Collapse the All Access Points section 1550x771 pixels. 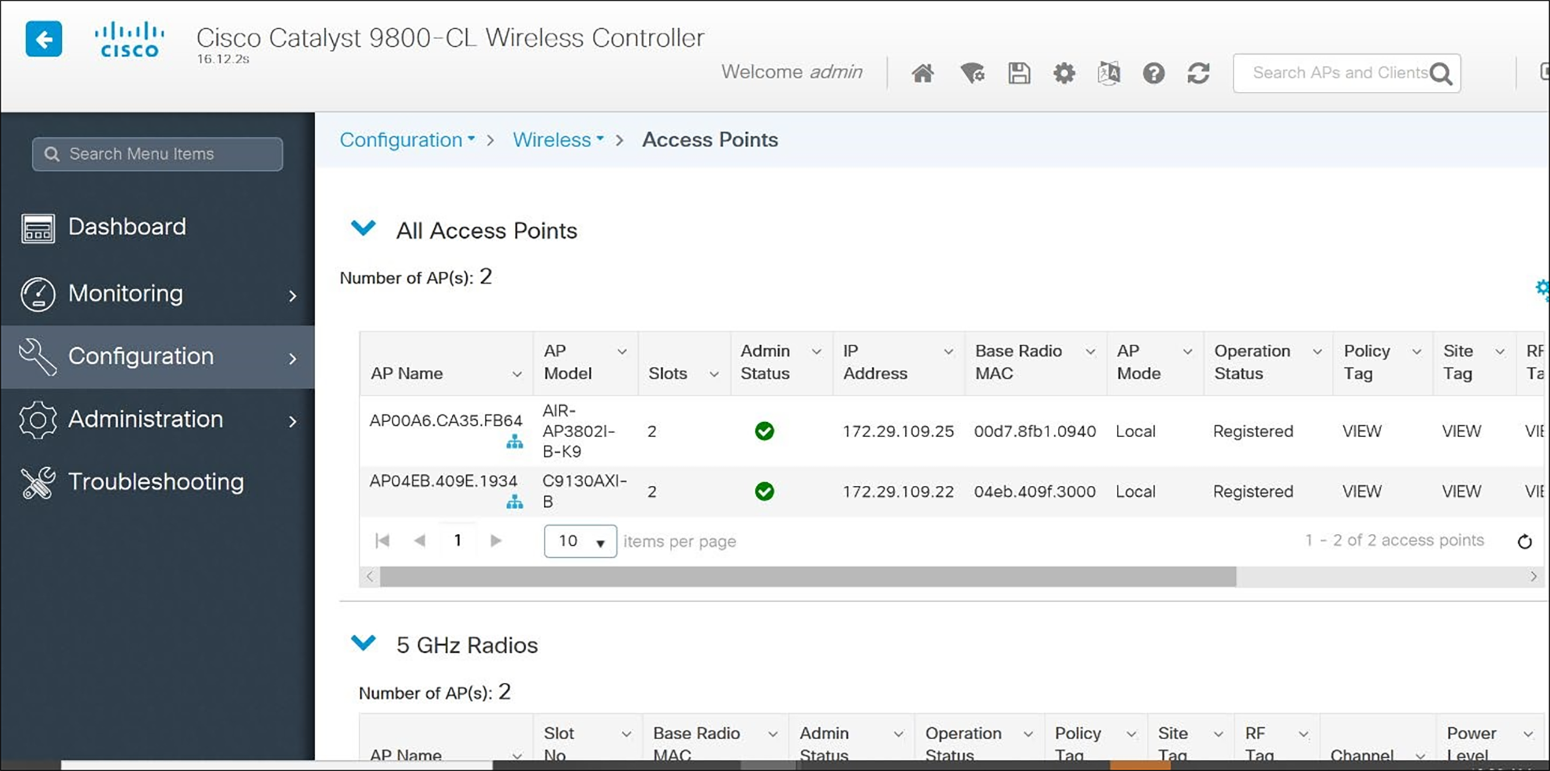pos(363,228)
